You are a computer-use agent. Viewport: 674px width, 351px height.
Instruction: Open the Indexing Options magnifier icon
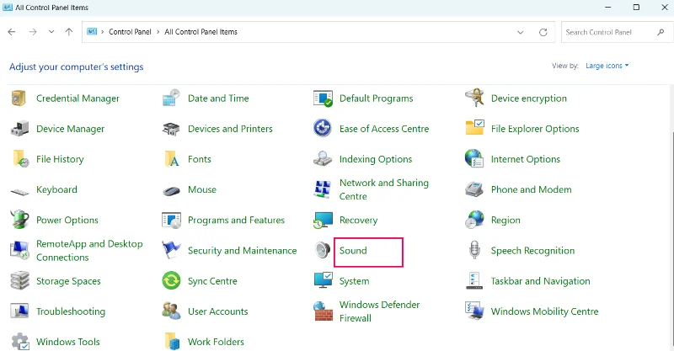(x=323, y=158)
